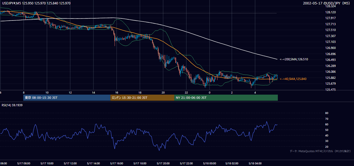Click hour label 14 under price chart
354x166 pixels.
[94, 92]
